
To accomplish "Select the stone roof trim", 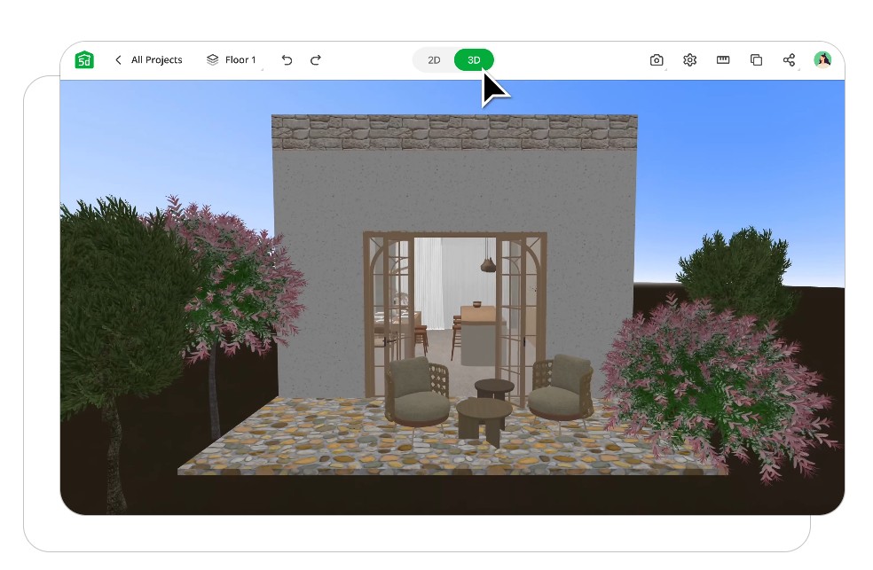I will (x=454, y=132).
